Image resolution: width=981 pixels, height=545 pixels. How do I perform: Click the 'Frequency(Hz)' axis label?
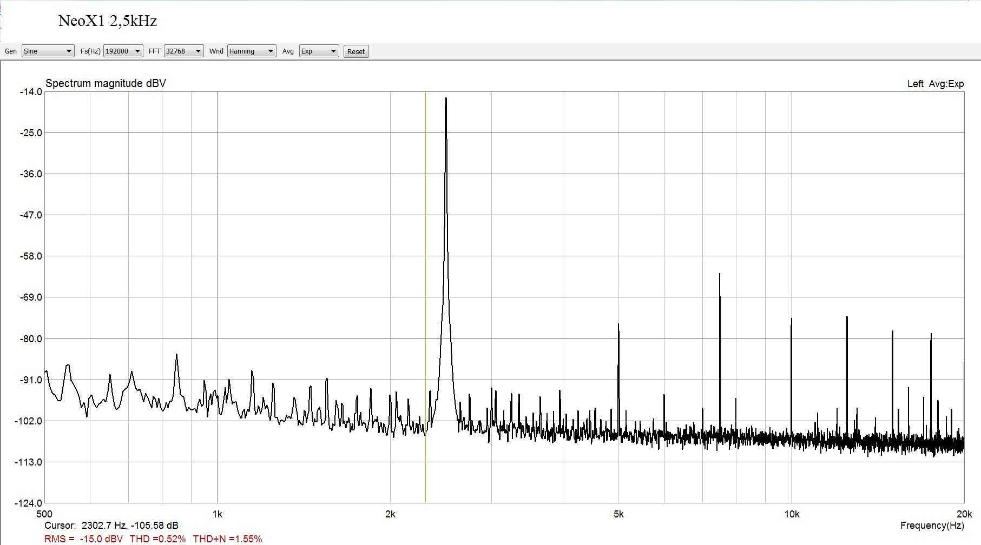click(932, 526)
